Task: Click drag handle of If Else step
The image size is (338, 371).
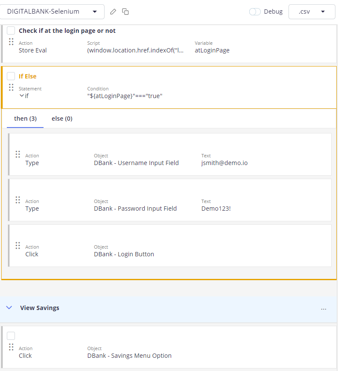Action: tap(11, 87)
